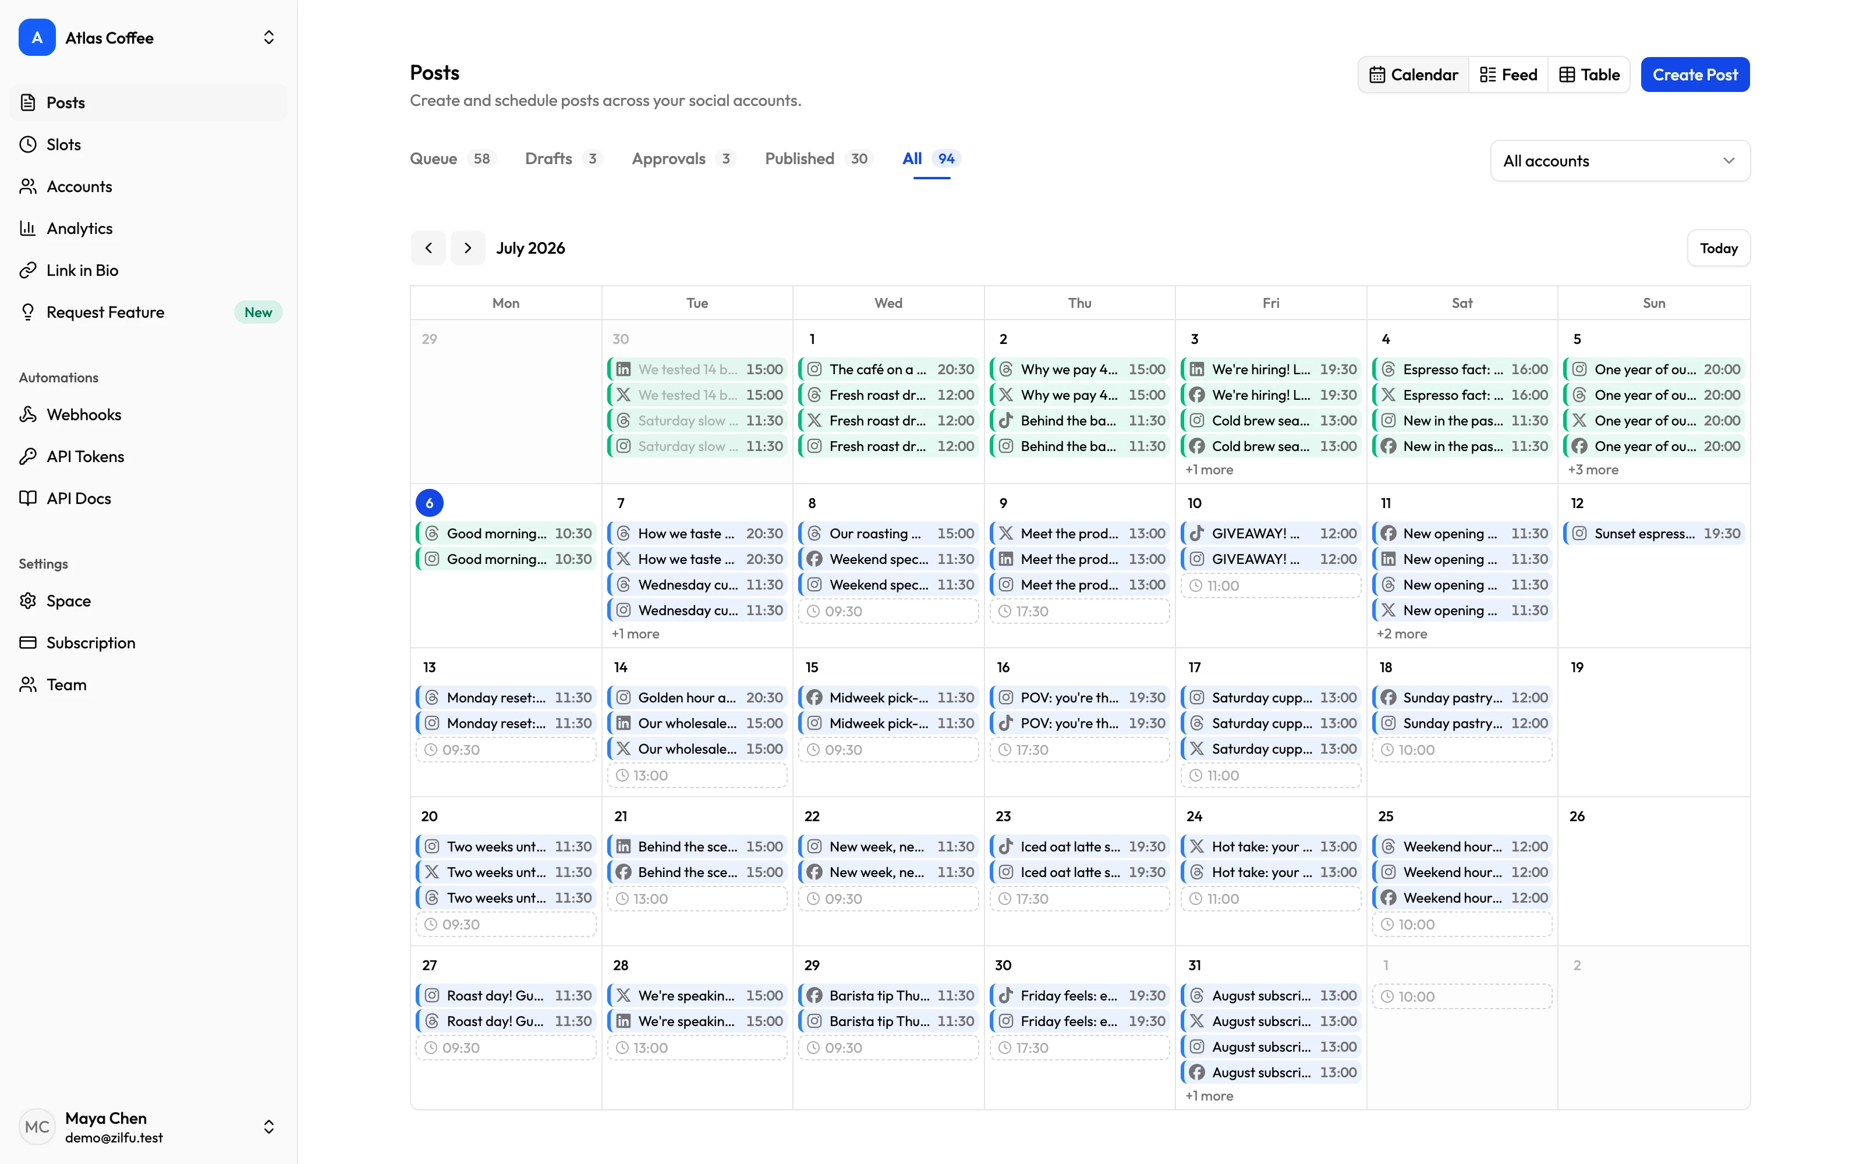The height and width of the screenshot is (1164, 1863).
Task: Open the Queue tab
Action: coord(453,158)
